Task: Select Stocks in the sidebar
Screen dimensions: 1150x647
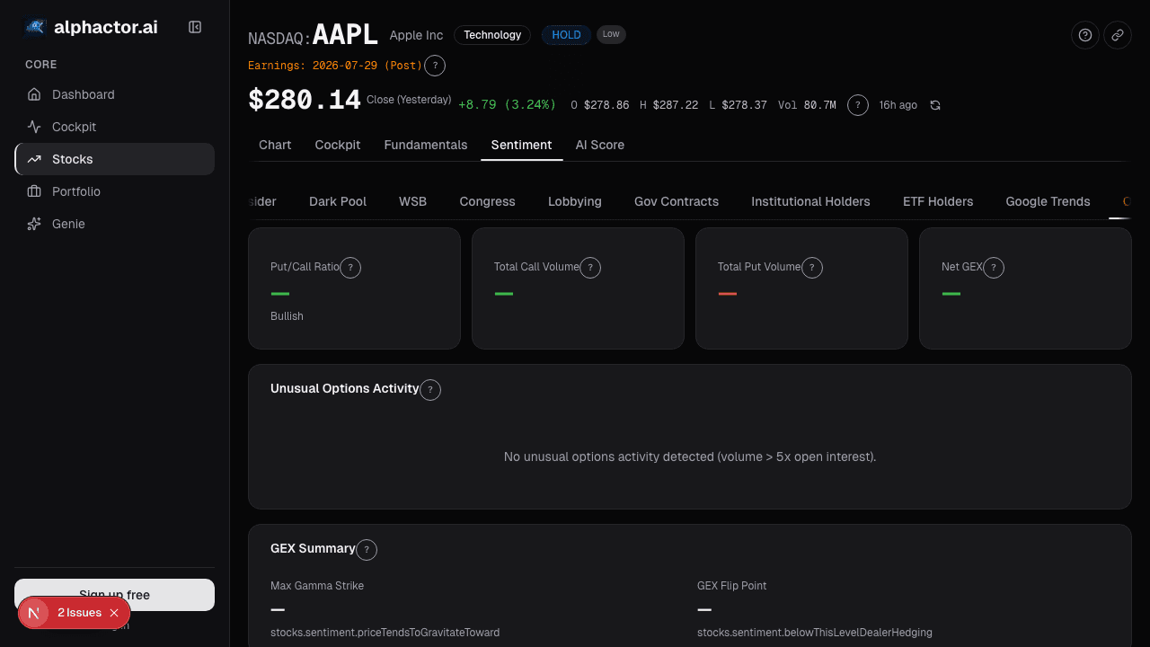Action: click(x=114, y=159)
